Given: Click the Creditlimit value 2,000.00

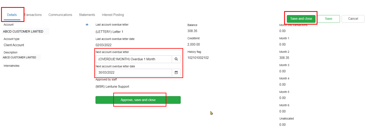Looking at the screenshot, I should coord(194,44).
